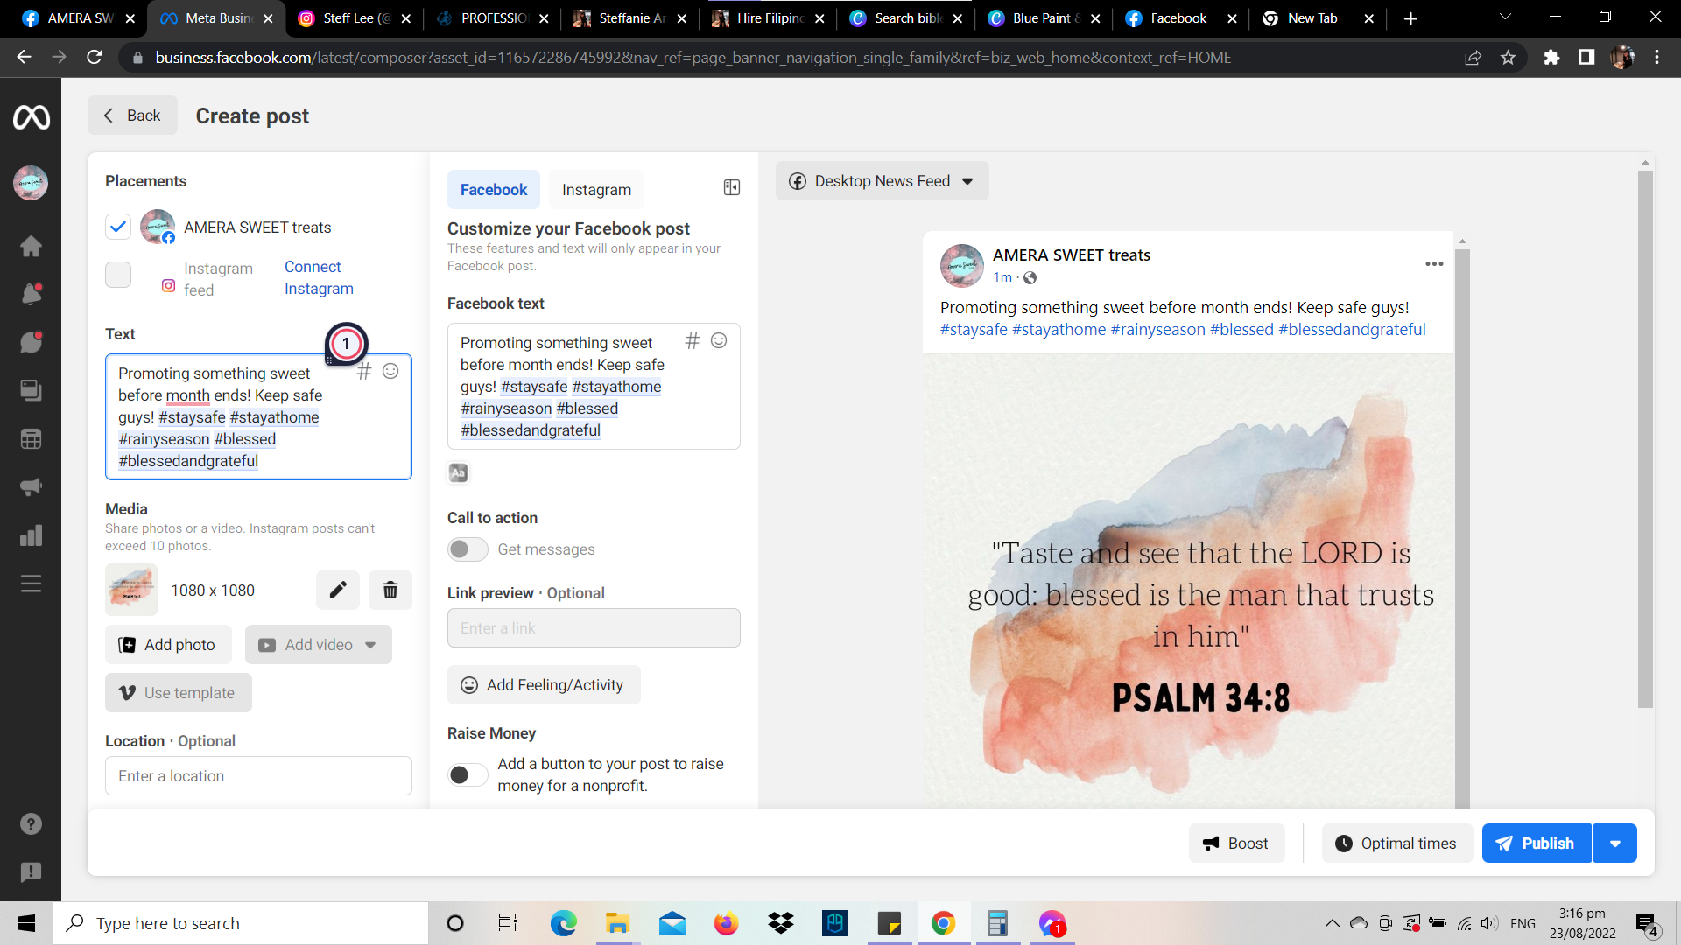Delete the uploaded media with trash icon
This screenshot has height=945, width=1681.
[390, 590]
